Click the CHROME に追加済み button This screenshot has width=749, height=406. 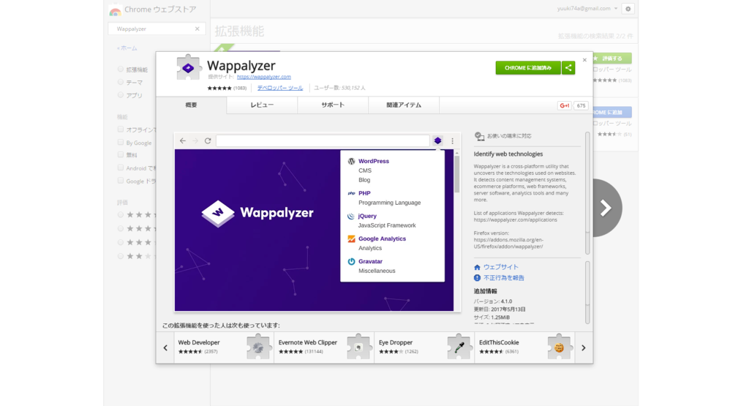[x=528, y=68]
